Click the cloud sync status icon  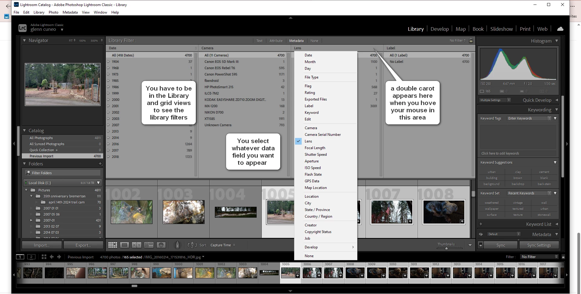pos(560,29)
